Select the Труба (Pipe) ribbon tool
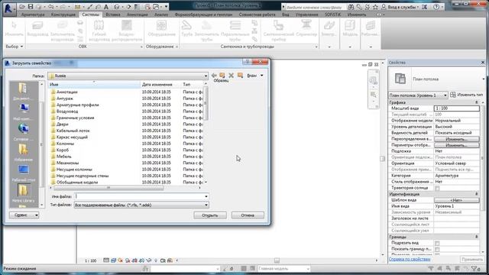489x275 pixels. coord(186,30)
